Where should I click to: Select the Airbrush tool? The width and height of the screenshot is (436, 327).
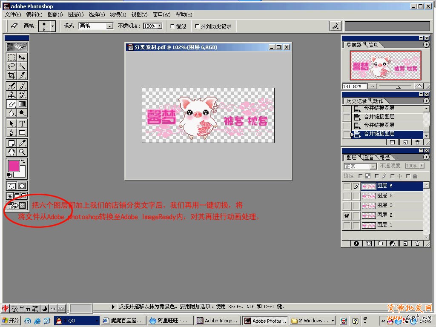coord(11,86)
